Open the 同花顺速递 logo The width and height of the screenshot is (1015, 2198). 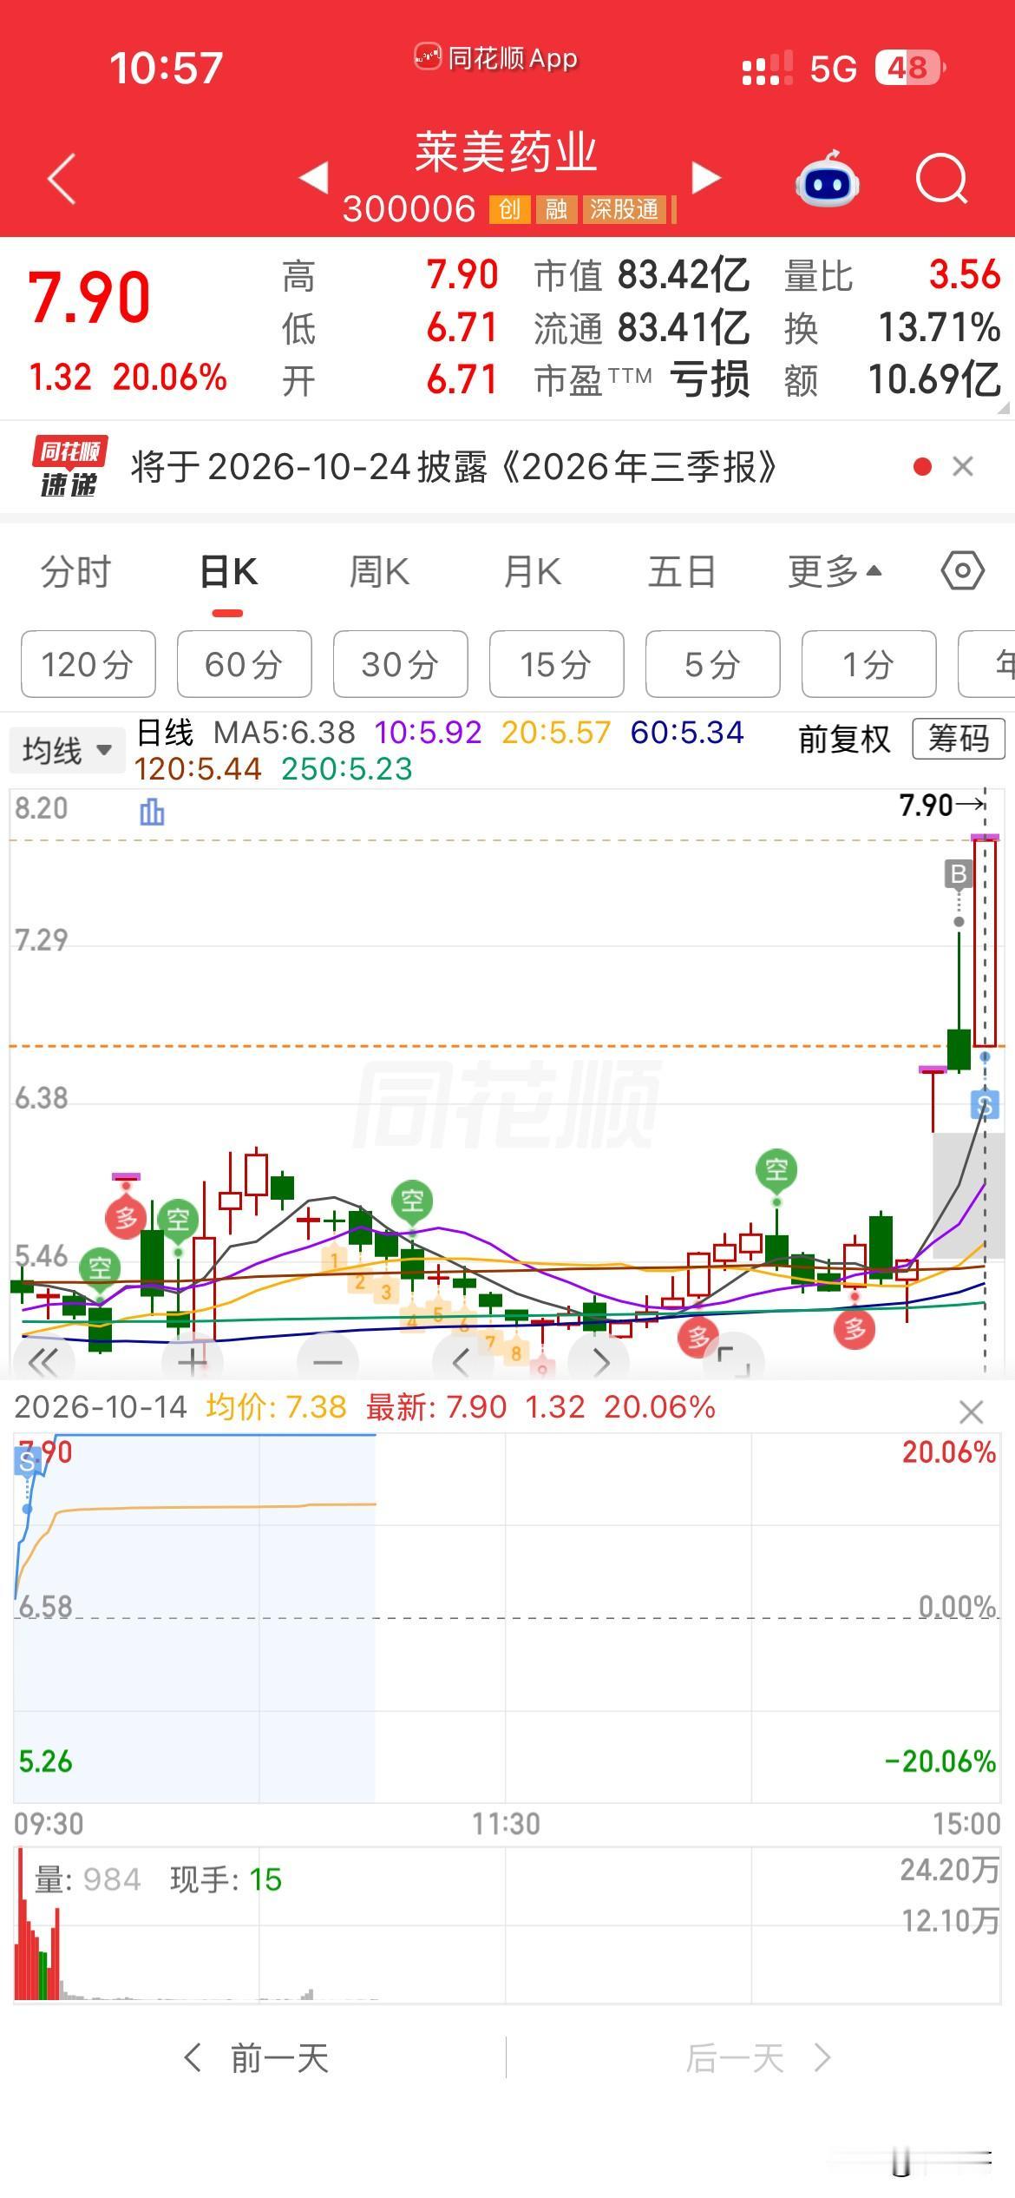(x=69, y=467)
